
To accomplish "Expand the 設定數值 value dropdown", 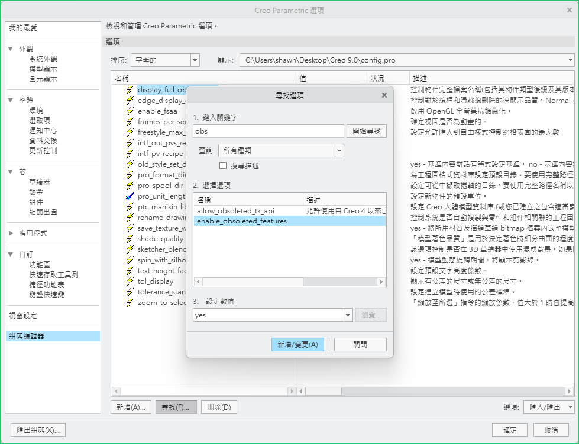I will (x=348, y=315).
